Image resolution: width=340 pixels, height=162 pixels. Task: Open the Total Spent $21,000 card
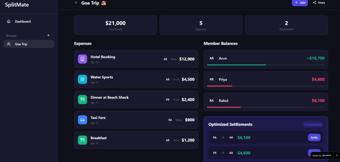[115, 25]
